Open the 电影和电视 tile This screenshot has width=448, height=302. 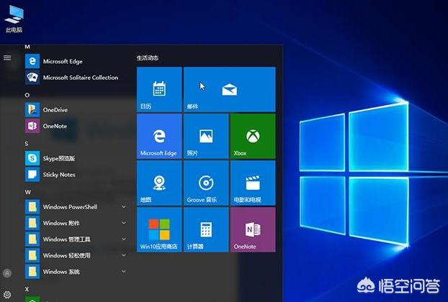pos(253,183)
